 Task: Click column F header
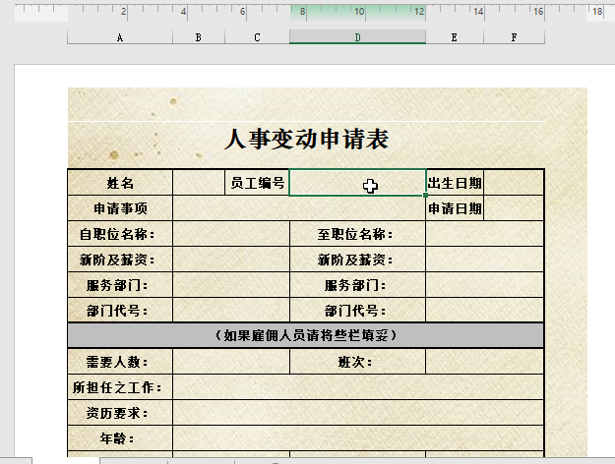[514, 37]
